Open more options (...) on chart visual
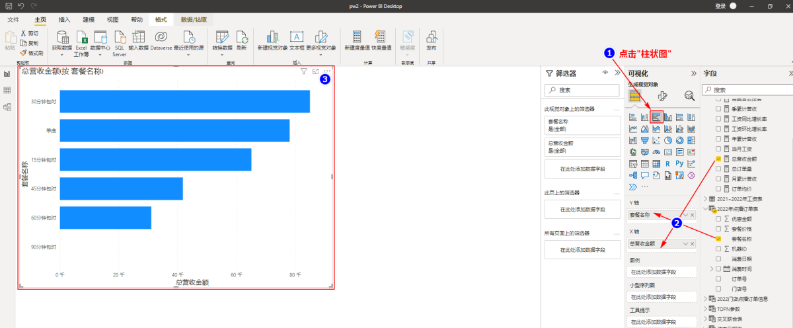 [326, 71]
